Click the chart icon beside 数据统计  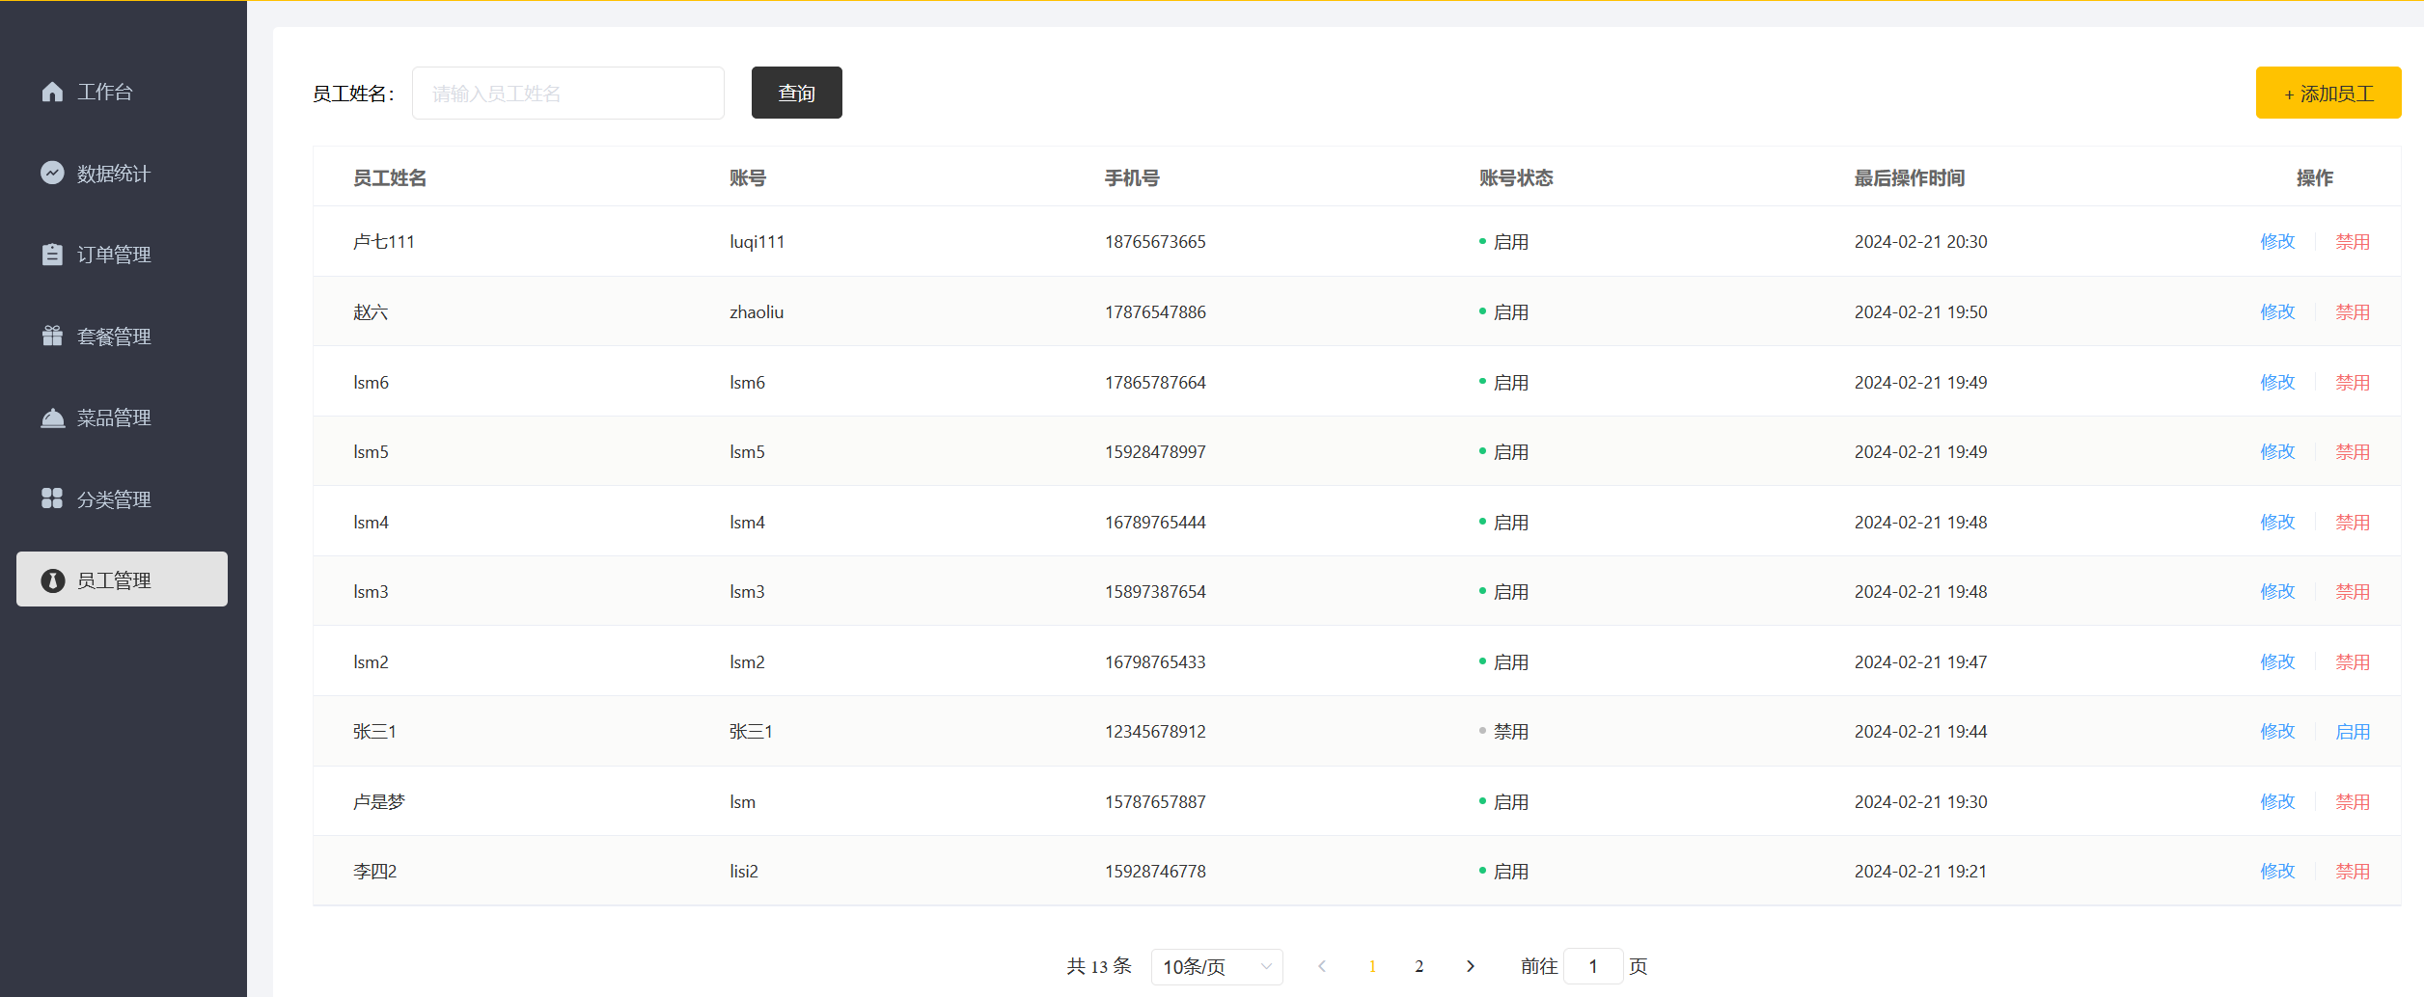pyautogui.click(x=52, y=173)
